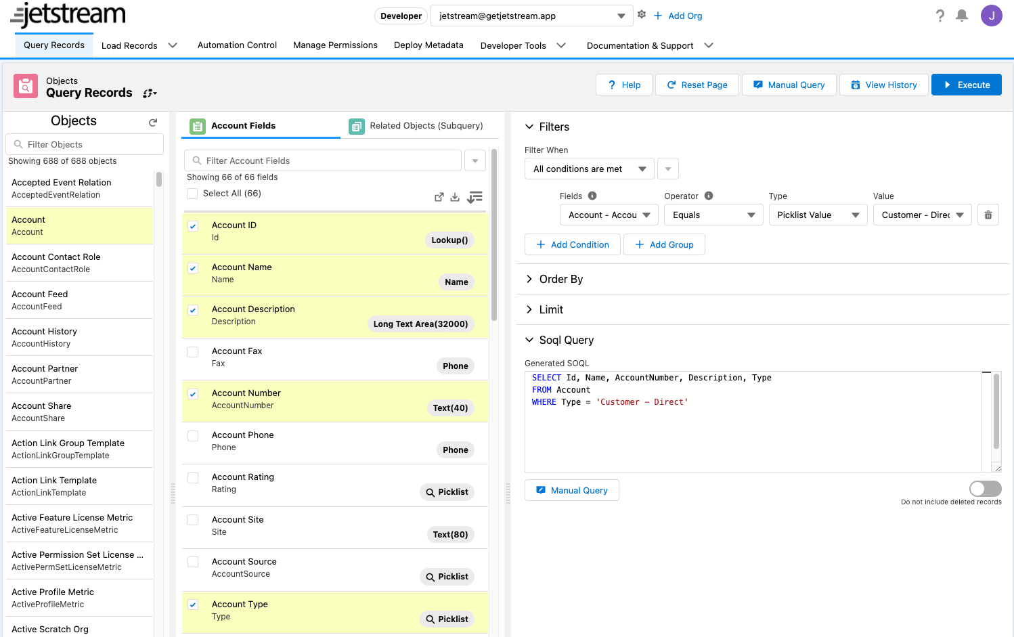Download the account fields list
The image size is (1014, 637).
click(x=455, y=197)
